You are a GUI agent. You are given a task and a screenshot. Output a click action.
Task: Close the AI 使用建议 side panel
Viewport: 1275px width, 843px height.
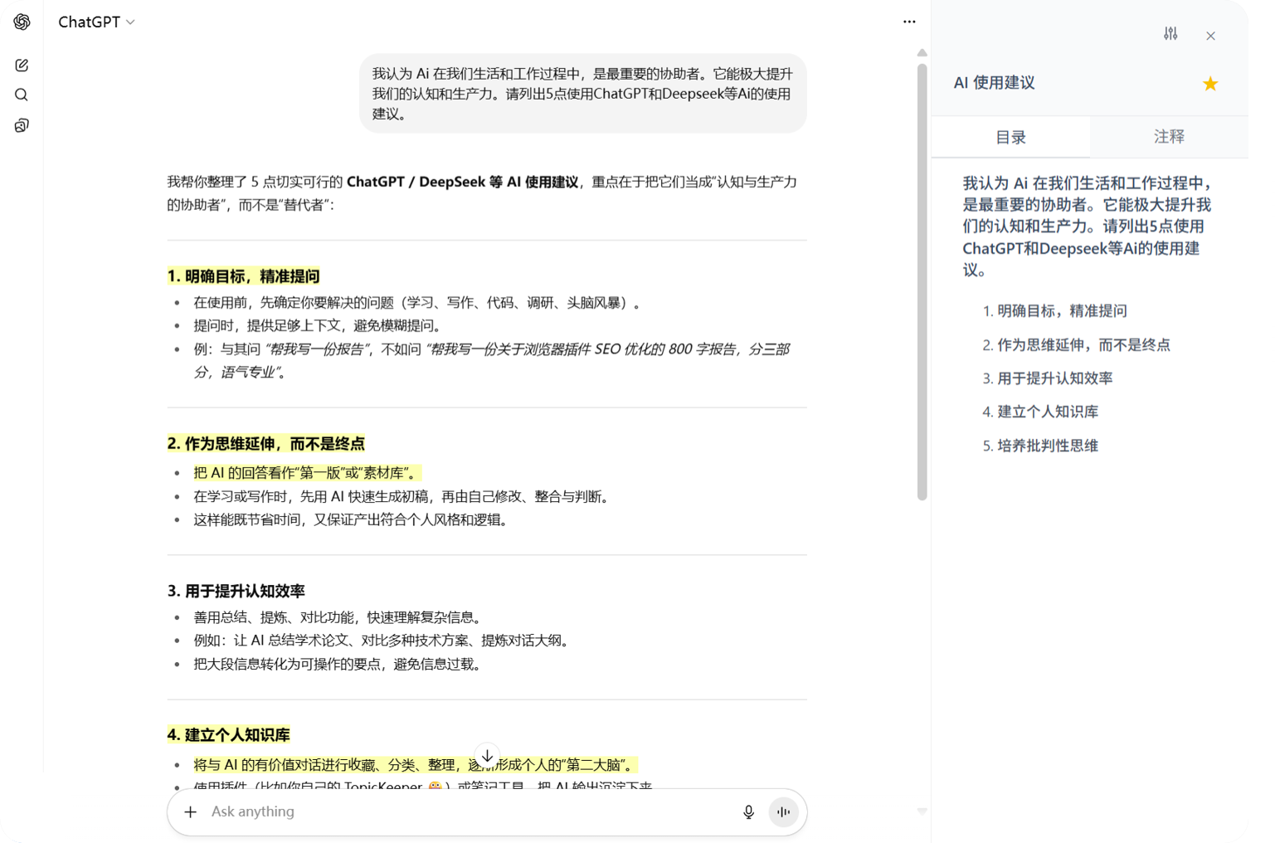pyautogui.click(x=1210, y=36)
